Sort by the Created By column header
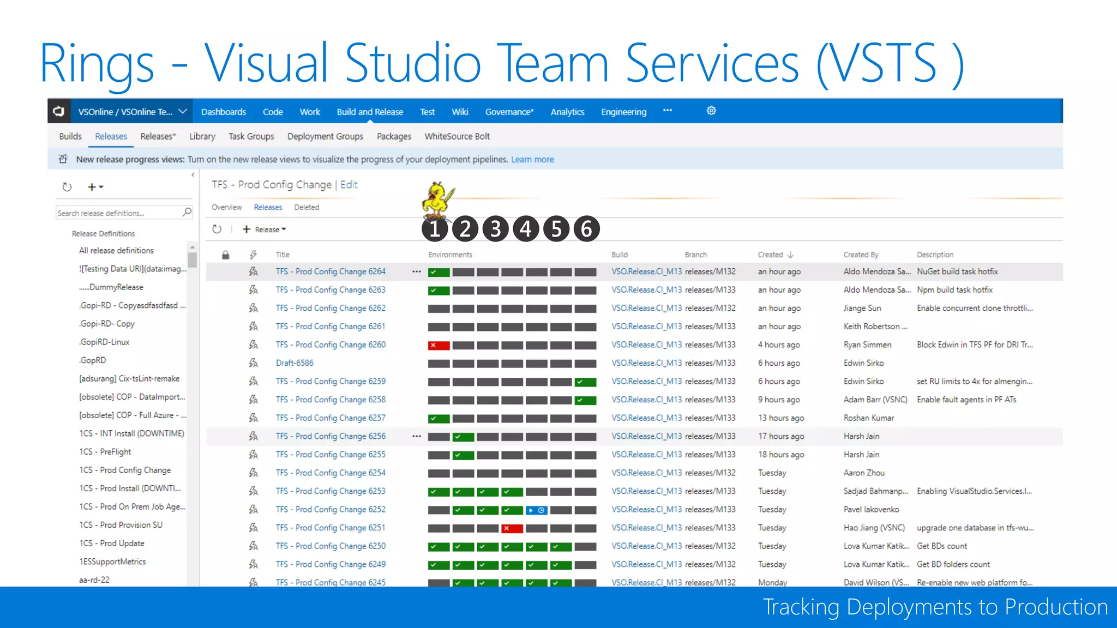 pyautogui.click(x=861, y=255)
